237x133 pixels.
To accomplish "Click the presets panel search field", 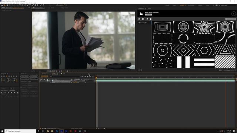I will [230, 19].
